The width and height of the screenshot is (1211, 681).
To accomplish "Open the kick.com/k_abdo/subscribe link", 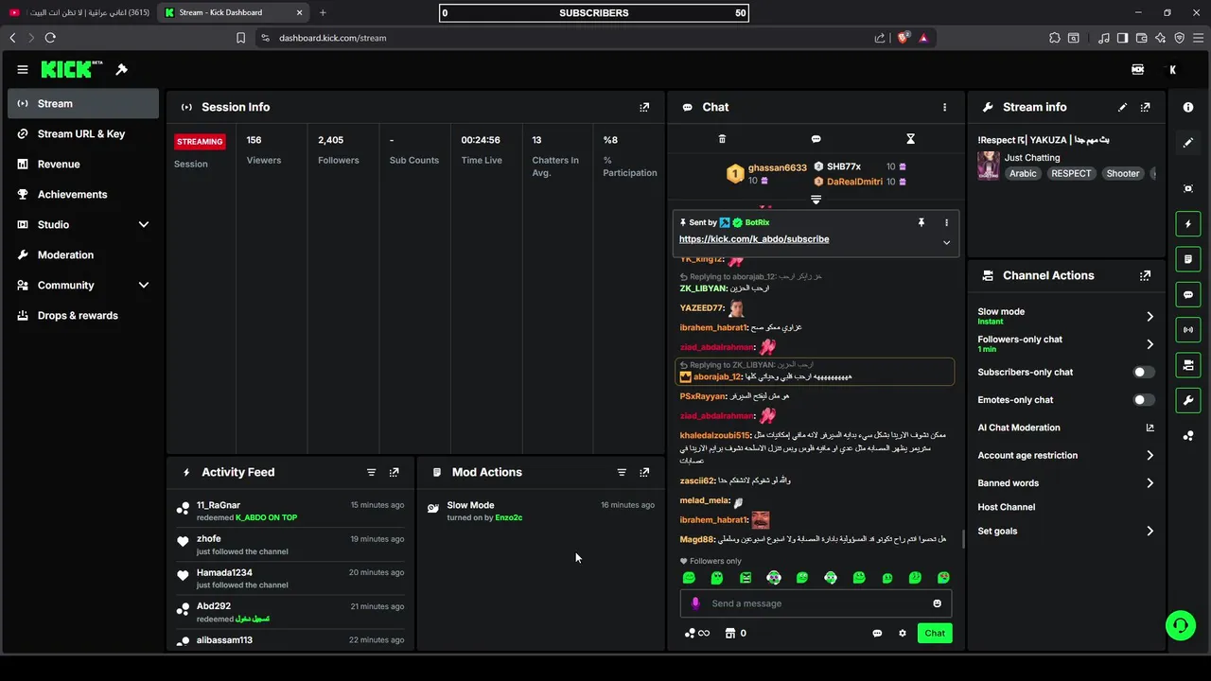I will 754,239.
